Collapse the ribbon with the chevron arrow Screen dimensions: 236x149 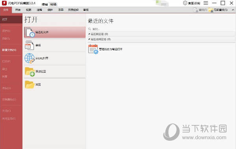[233, 10]
